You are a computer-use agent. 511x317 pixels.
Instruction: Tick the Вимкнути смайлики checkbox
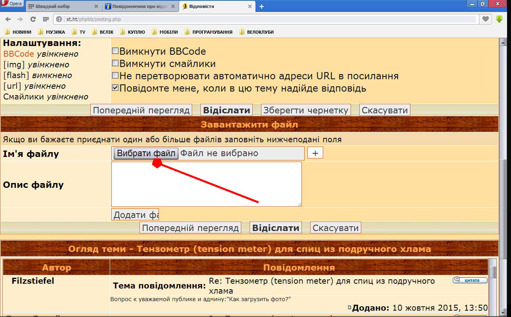click(115, 63)
